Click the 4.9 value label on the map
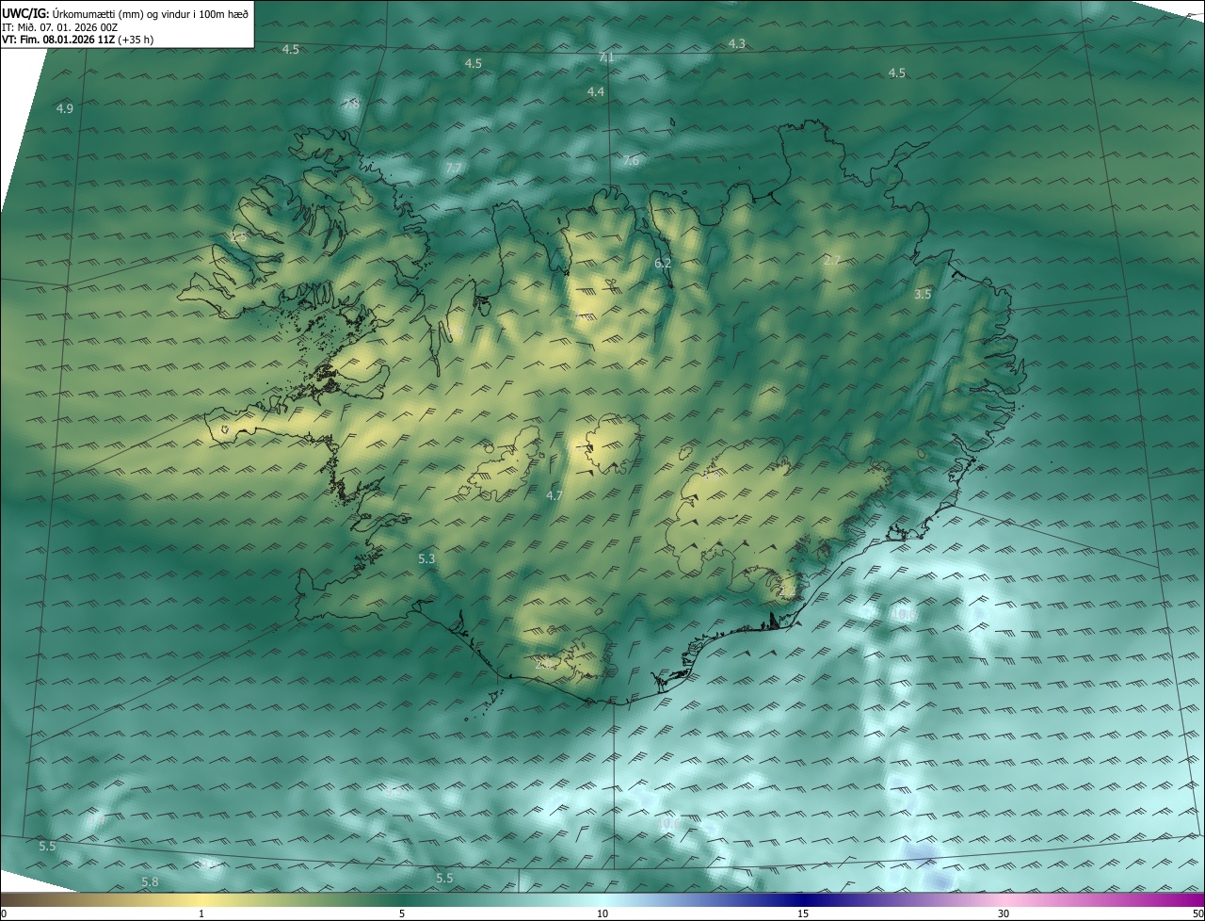The height and width of the screenshot is (921, 1205). [65, 109]
